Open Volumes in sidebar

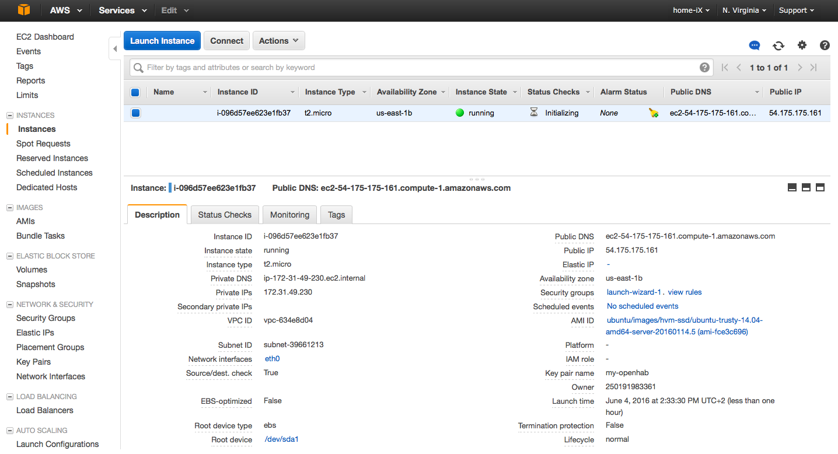pos(32,270)
